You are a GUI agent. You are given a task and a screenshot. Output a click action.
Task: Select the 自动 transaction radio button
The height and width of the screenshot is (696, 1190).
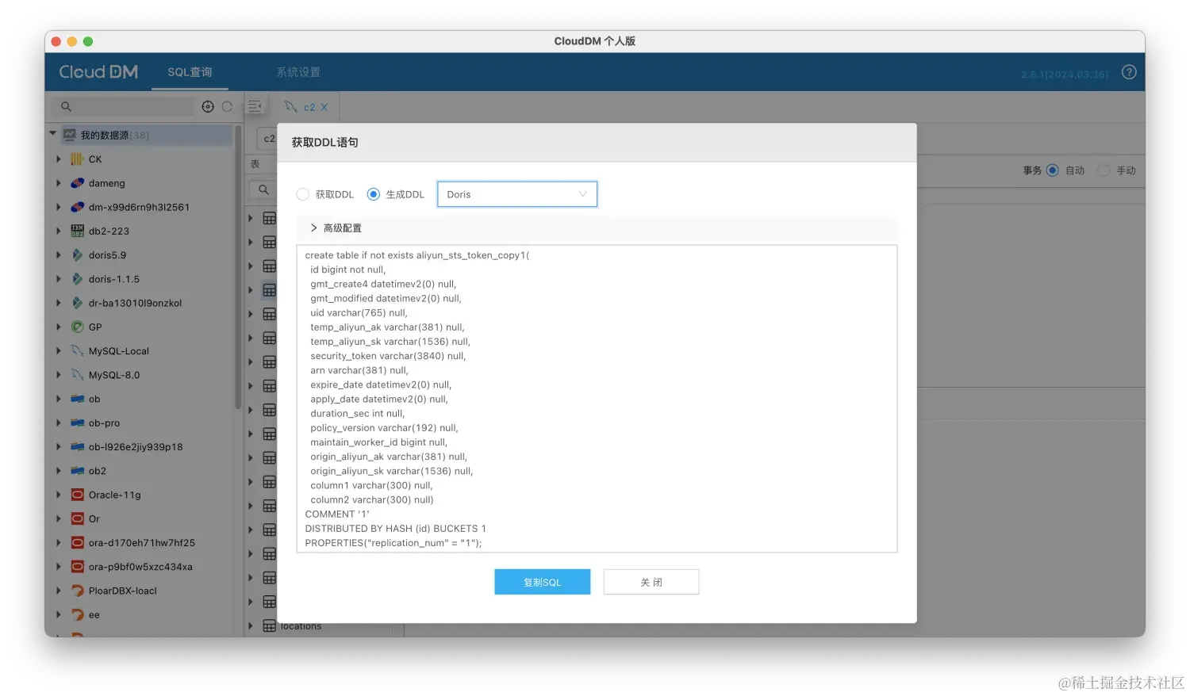point(1052,170)
